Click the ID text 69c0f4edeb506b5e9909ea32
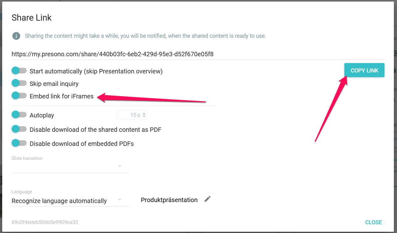The width and height of the screenshot is (397, 233). (45, 222)
